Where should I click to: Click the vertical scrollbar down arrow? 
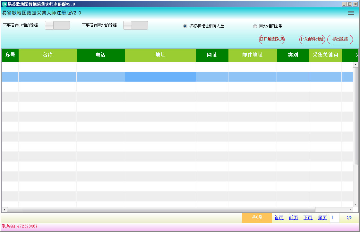coord(356,204)
